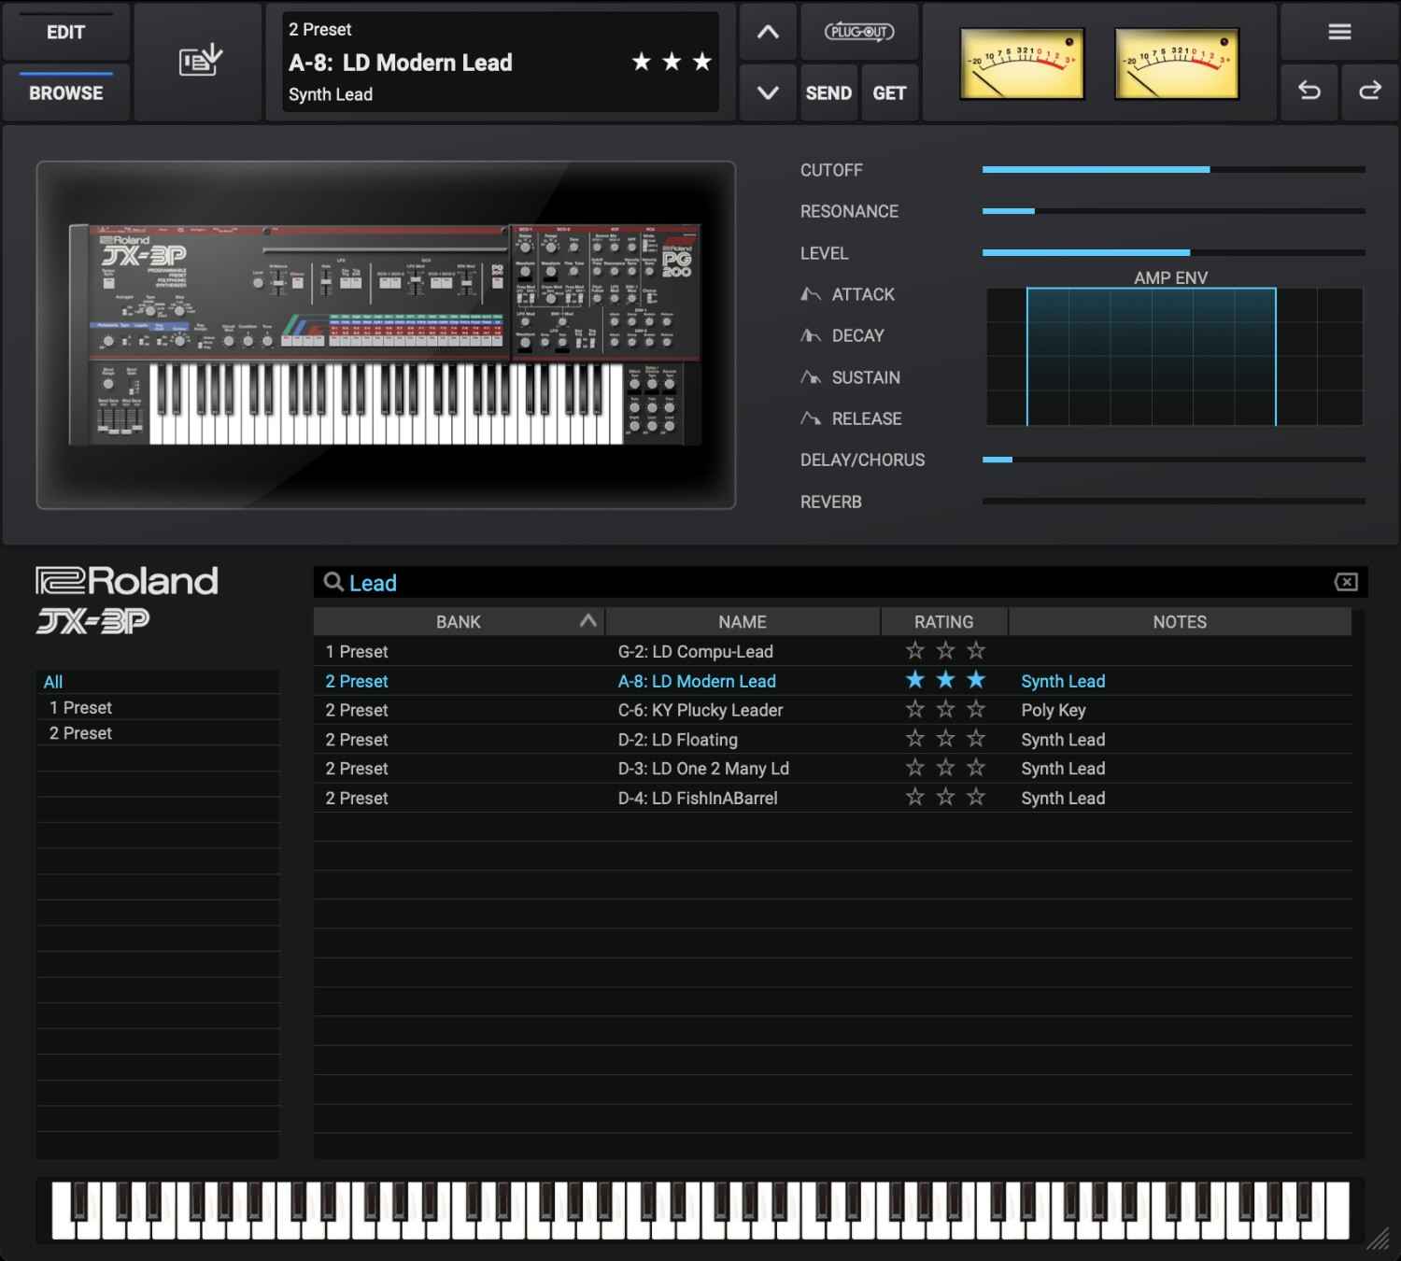Image resolution: width=1401 pixels, height=1261 pixels.
Task: Sort by the RATING column header
Action: 944,622
